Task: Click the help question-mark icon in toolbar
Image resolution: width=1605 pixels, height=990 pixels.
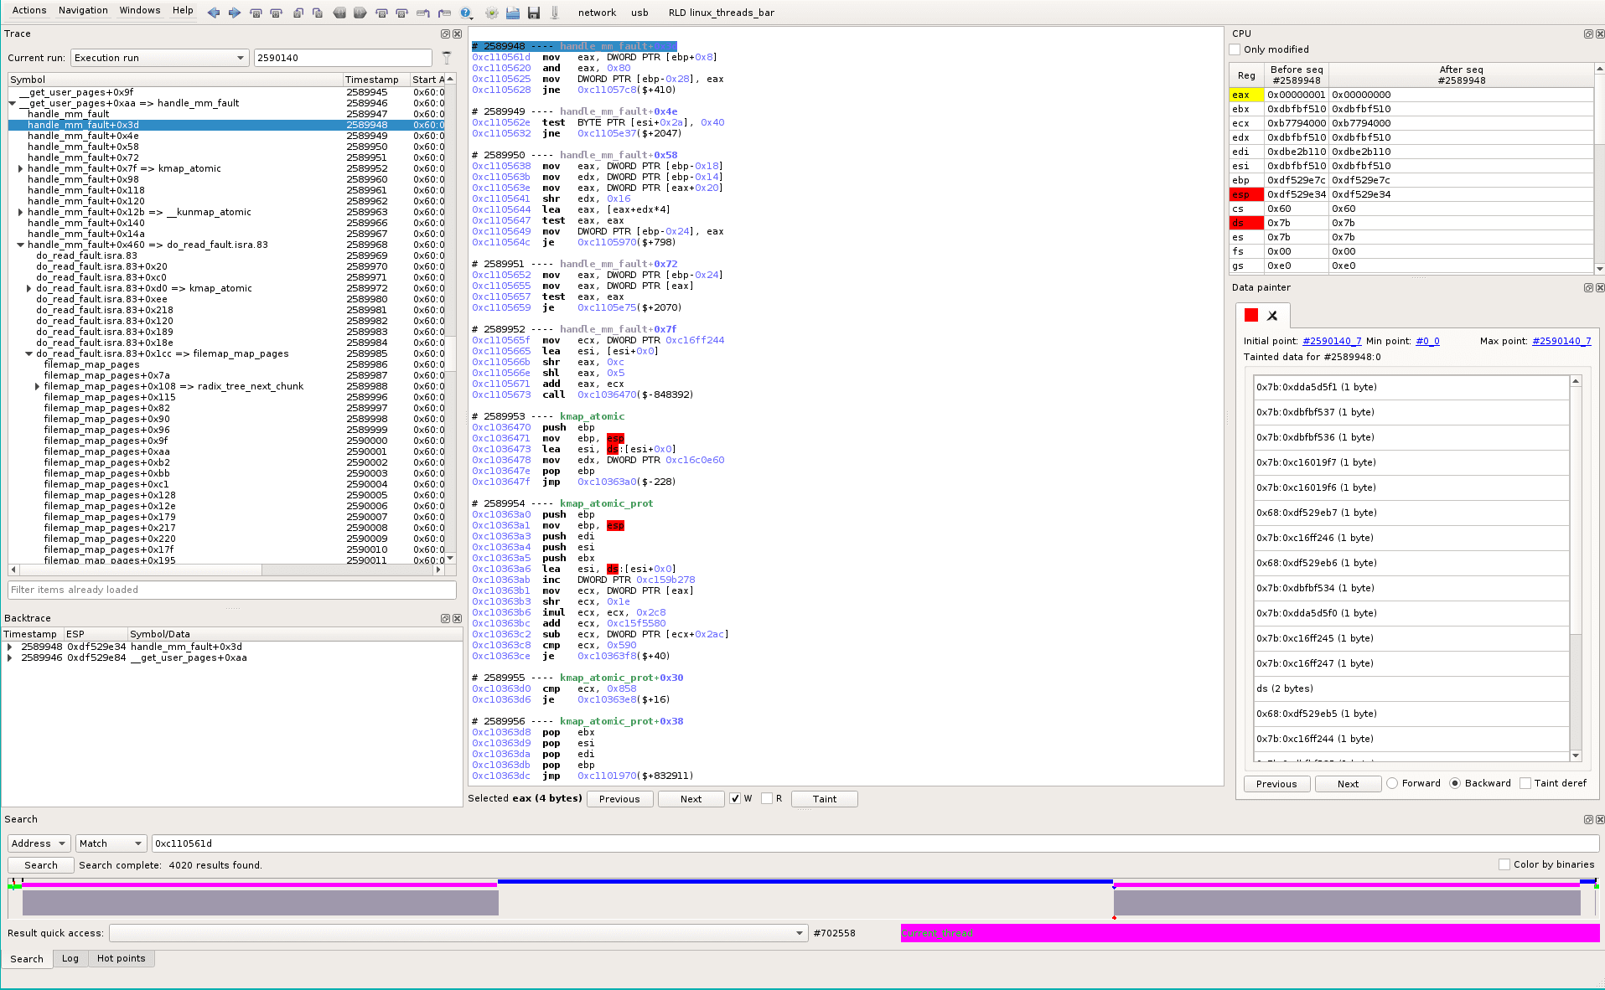Action: coord(467,13)
